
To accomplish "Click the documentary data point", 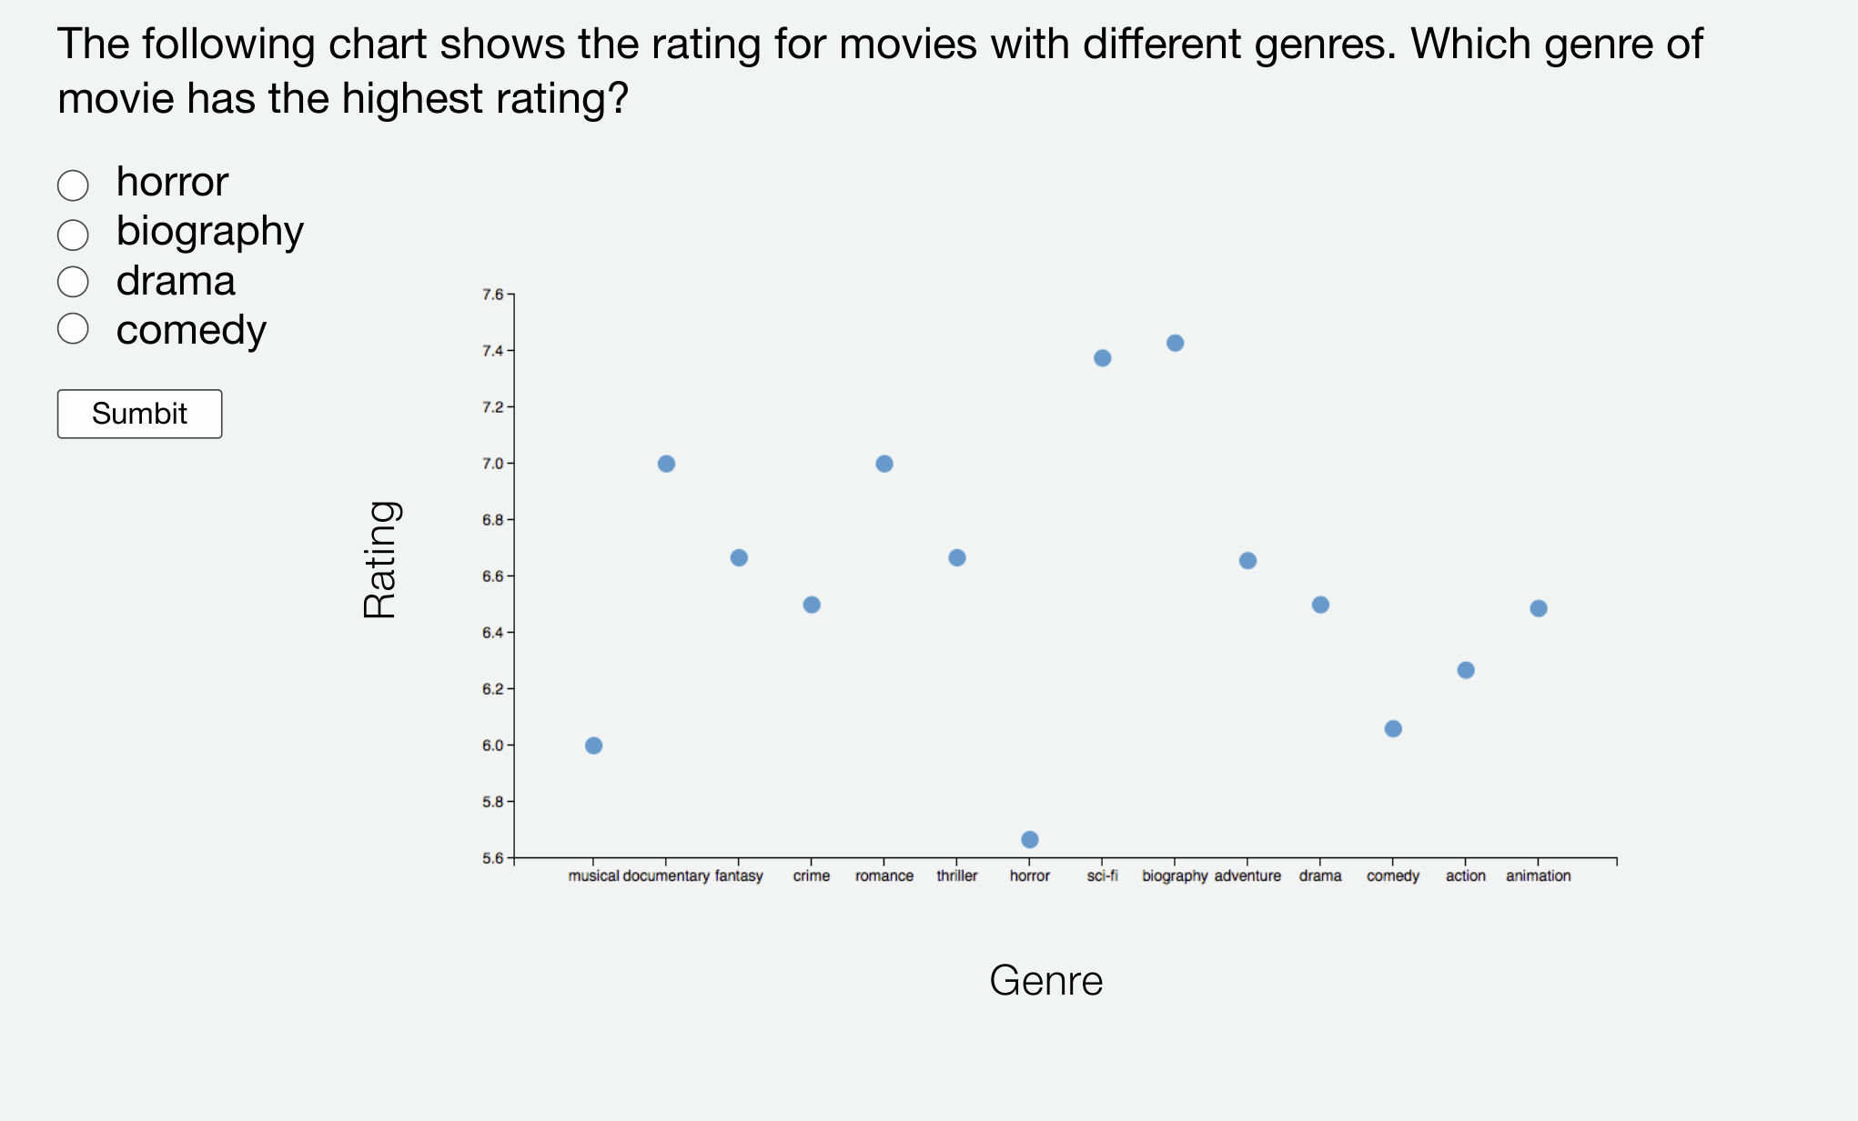I will point(666,464).
